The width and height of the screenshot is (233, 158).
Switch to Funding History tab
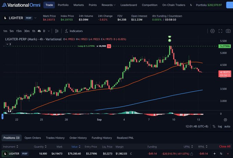(x=102, y=138)
